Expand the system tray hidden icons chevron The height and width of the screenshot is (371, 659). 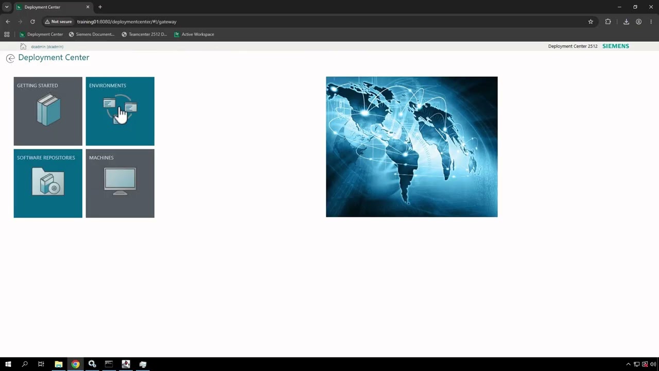coord(628,364)
